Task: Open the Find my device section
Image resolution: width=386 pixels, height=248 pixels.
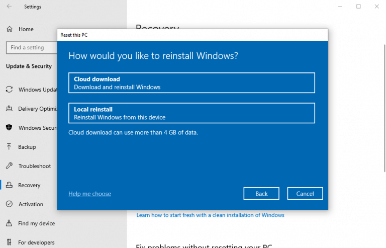Action: [x=36, y=223]
